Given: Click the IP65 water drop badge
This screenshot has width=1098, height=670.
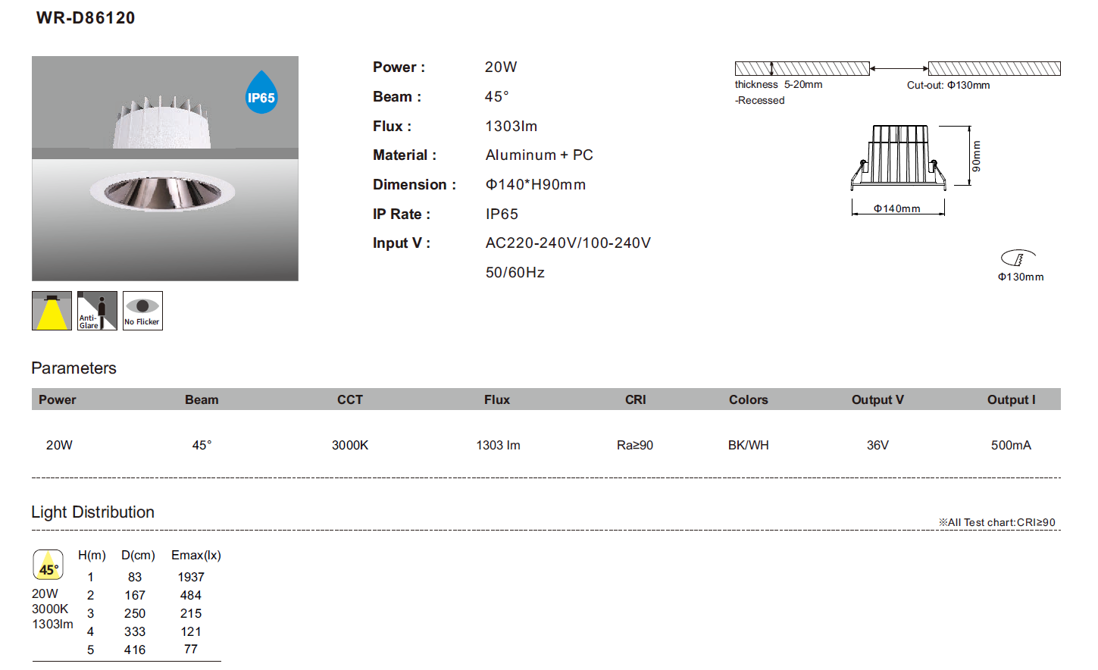Looking at the screenshot, I should click(261, 92).
